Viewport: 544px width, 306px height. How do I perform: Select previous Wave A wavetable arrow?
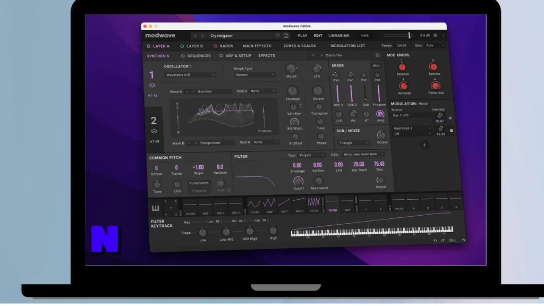click(186, 91)
